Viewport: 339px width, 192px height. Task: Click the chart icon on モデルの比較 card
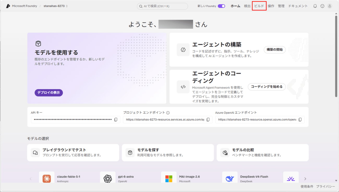(x=225, y=153)
